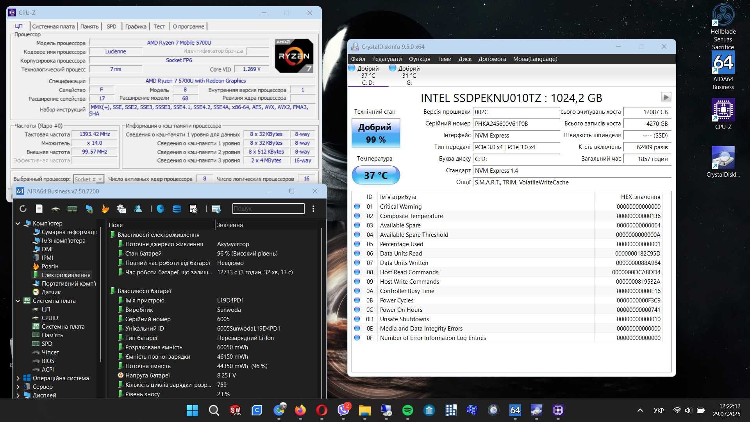Collapse the Системна плата tree node
Viewport: 750px width, 422px height.
(x=18, y=301)
